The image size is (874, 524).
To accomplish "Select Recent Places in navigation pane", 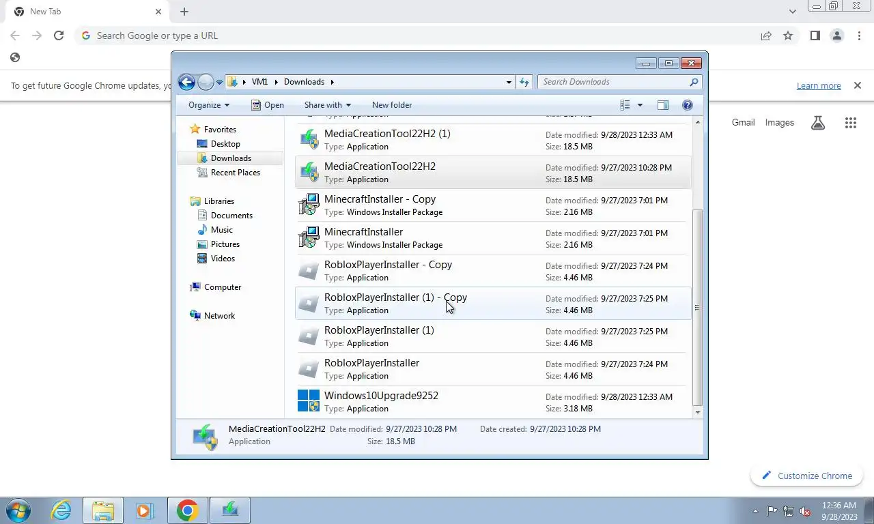I will tap(236, 173).
